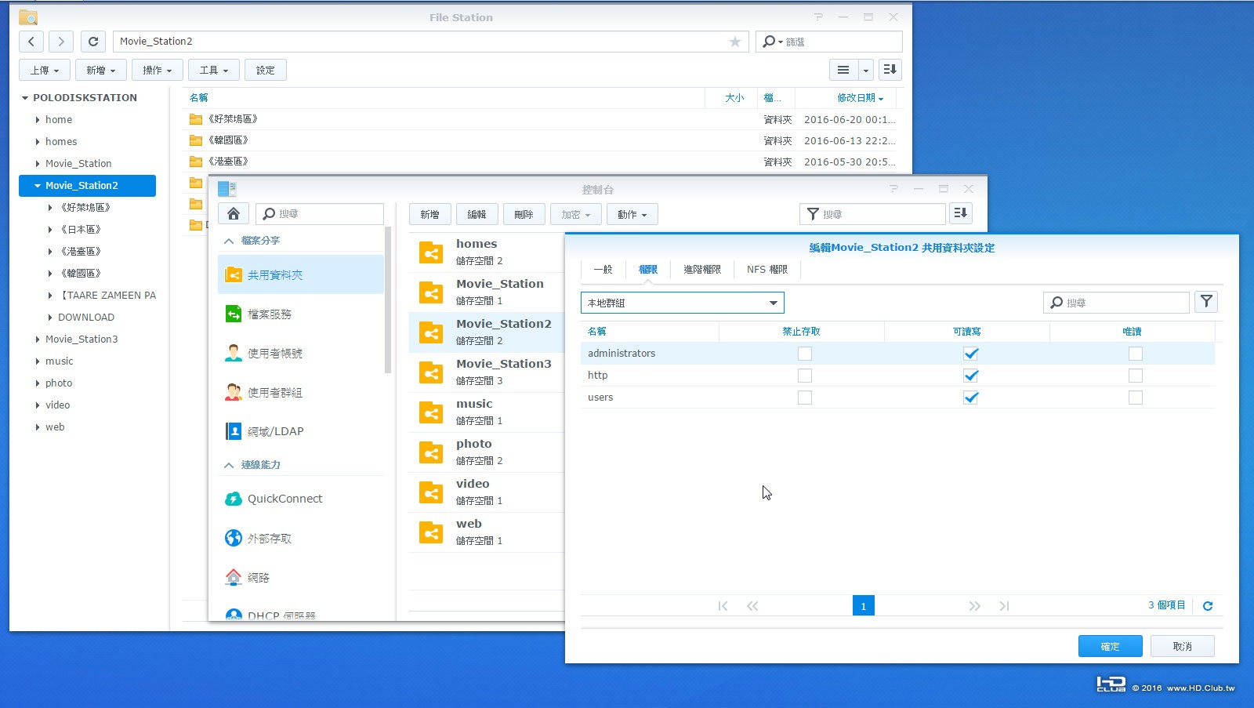Open the File Station tools dropdown
This screenshot has height=708, width=1254.
point(214,70)
